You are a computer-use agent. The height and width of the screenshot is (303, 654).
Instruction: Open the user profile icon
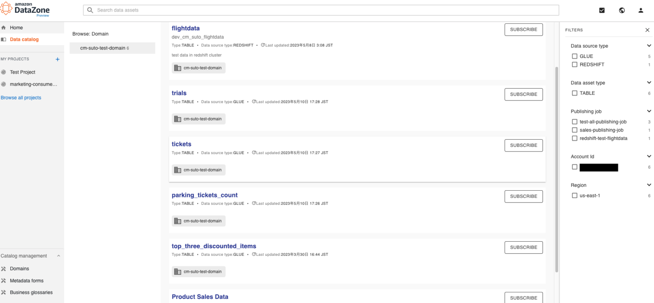[x=640, y=10]
